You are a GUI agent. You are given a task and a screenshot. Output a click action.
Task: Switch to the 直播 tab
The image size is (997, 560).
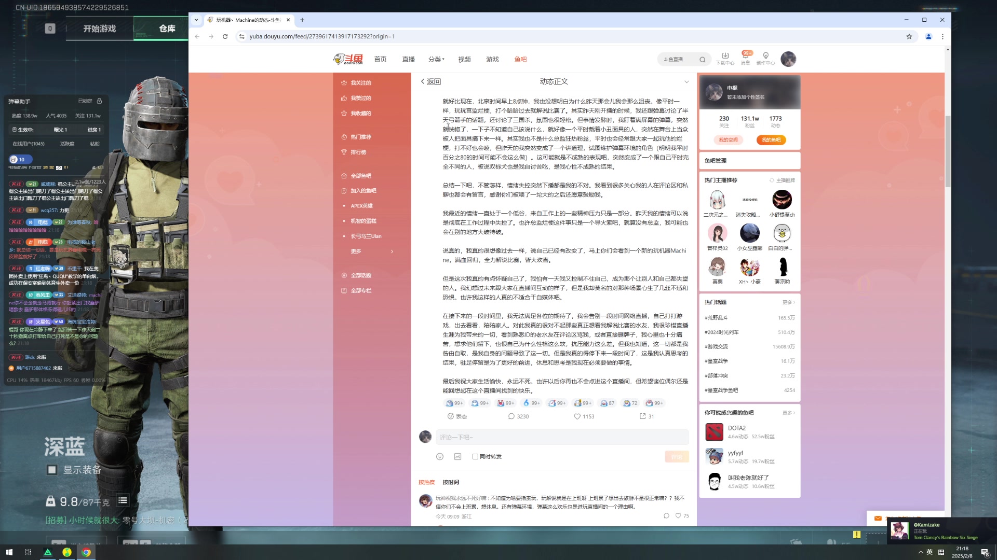[408, 59]
